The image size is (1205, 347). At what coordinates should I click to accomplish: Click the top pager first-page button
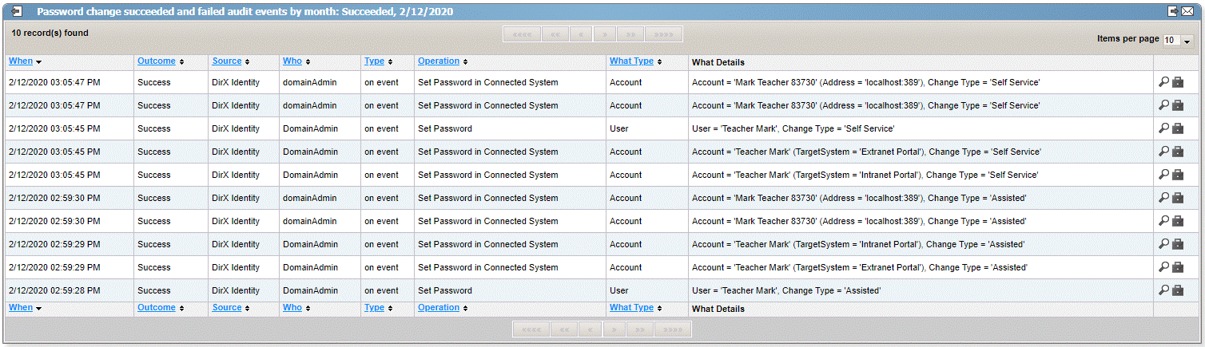point(522,34)
